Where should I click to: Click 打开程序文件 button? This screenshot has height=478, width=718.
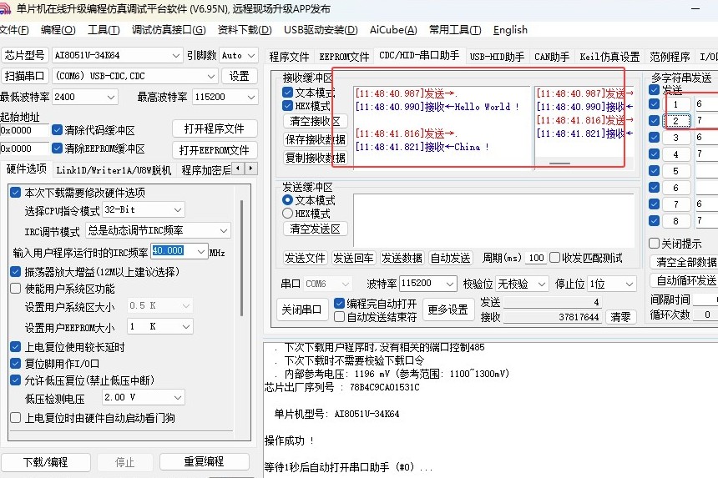[215, 129]
